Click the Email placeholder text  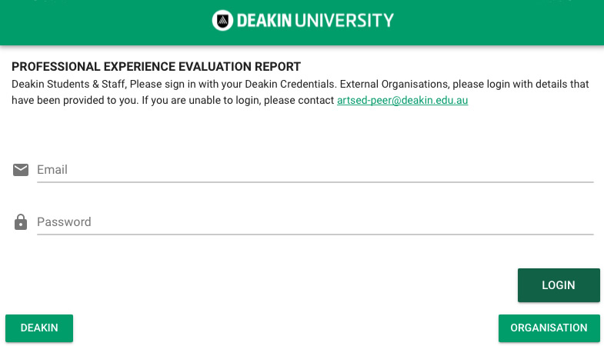(x=52, y=170)
